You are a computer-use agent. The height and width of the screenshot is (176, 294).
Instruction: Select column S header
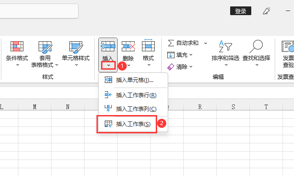[233, 107]
